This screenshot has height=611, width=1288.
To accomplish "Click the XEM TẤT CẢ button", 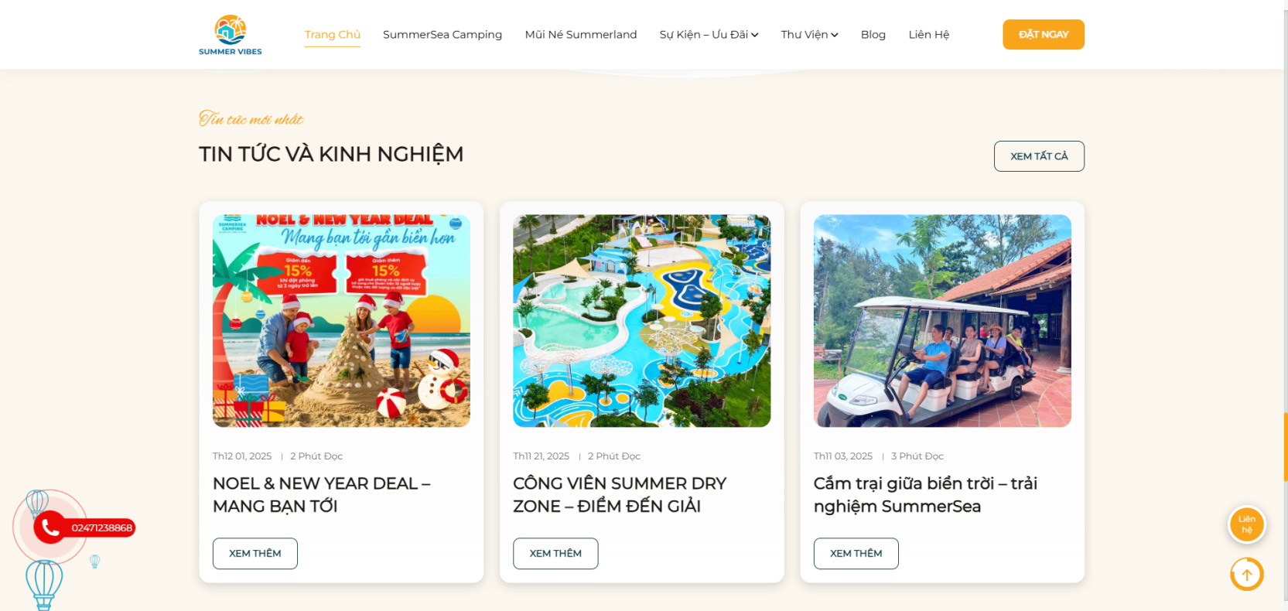I will point(1039,156).
